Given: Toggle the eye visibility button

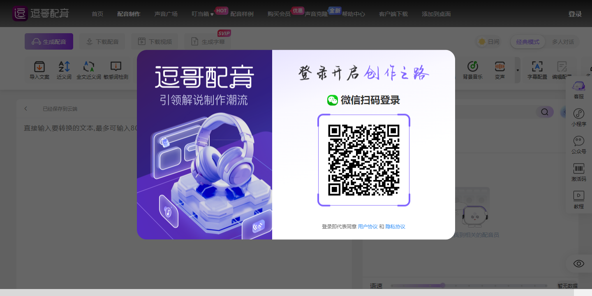Looking at the screenshot, I should 579,264.
